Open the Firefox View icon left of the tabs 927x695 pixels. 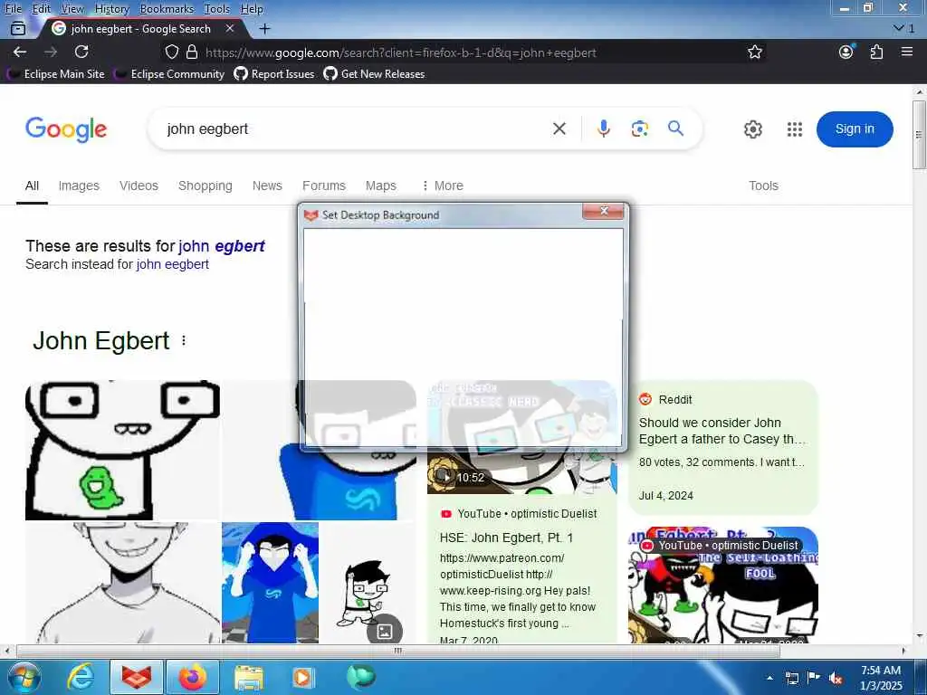click(18, 28)
